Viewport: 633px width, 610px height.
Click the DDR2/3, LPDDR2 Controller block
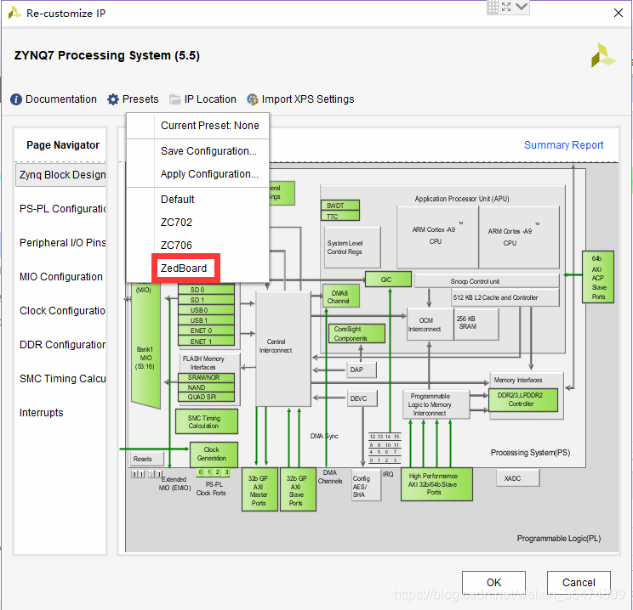coord(522,399)
